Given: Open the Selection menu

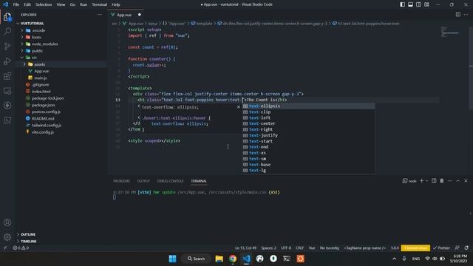Looking at the screenshot, I should point(44,4).
